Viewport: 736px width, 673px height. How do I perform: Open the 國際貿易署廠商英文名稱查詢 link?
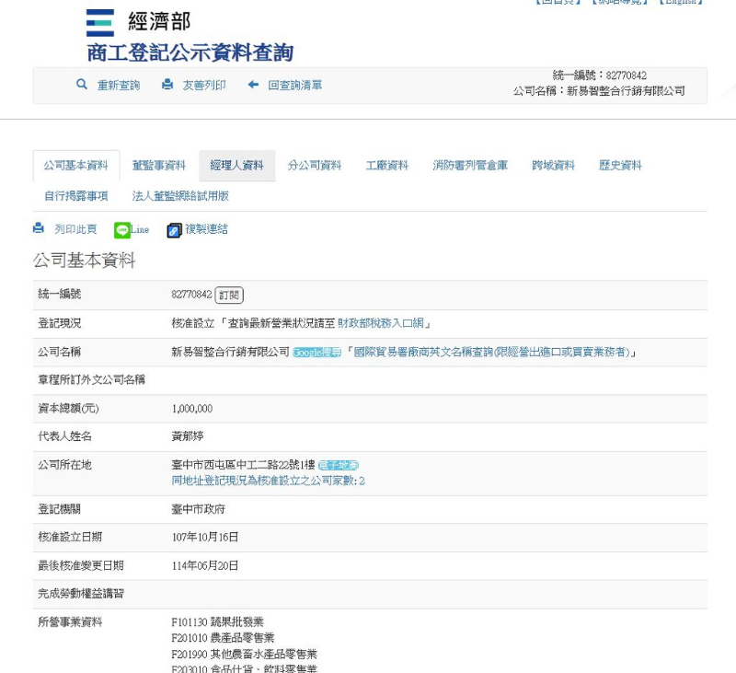tap(491, 353)
